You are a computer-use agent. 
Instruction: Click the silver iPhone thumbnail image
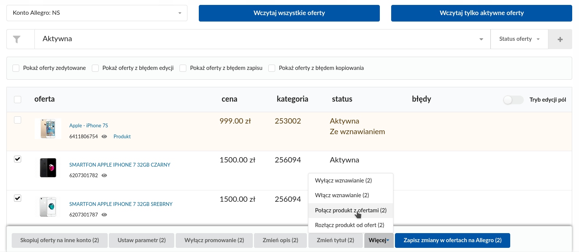pyautogui.click(x=48, y=207)
